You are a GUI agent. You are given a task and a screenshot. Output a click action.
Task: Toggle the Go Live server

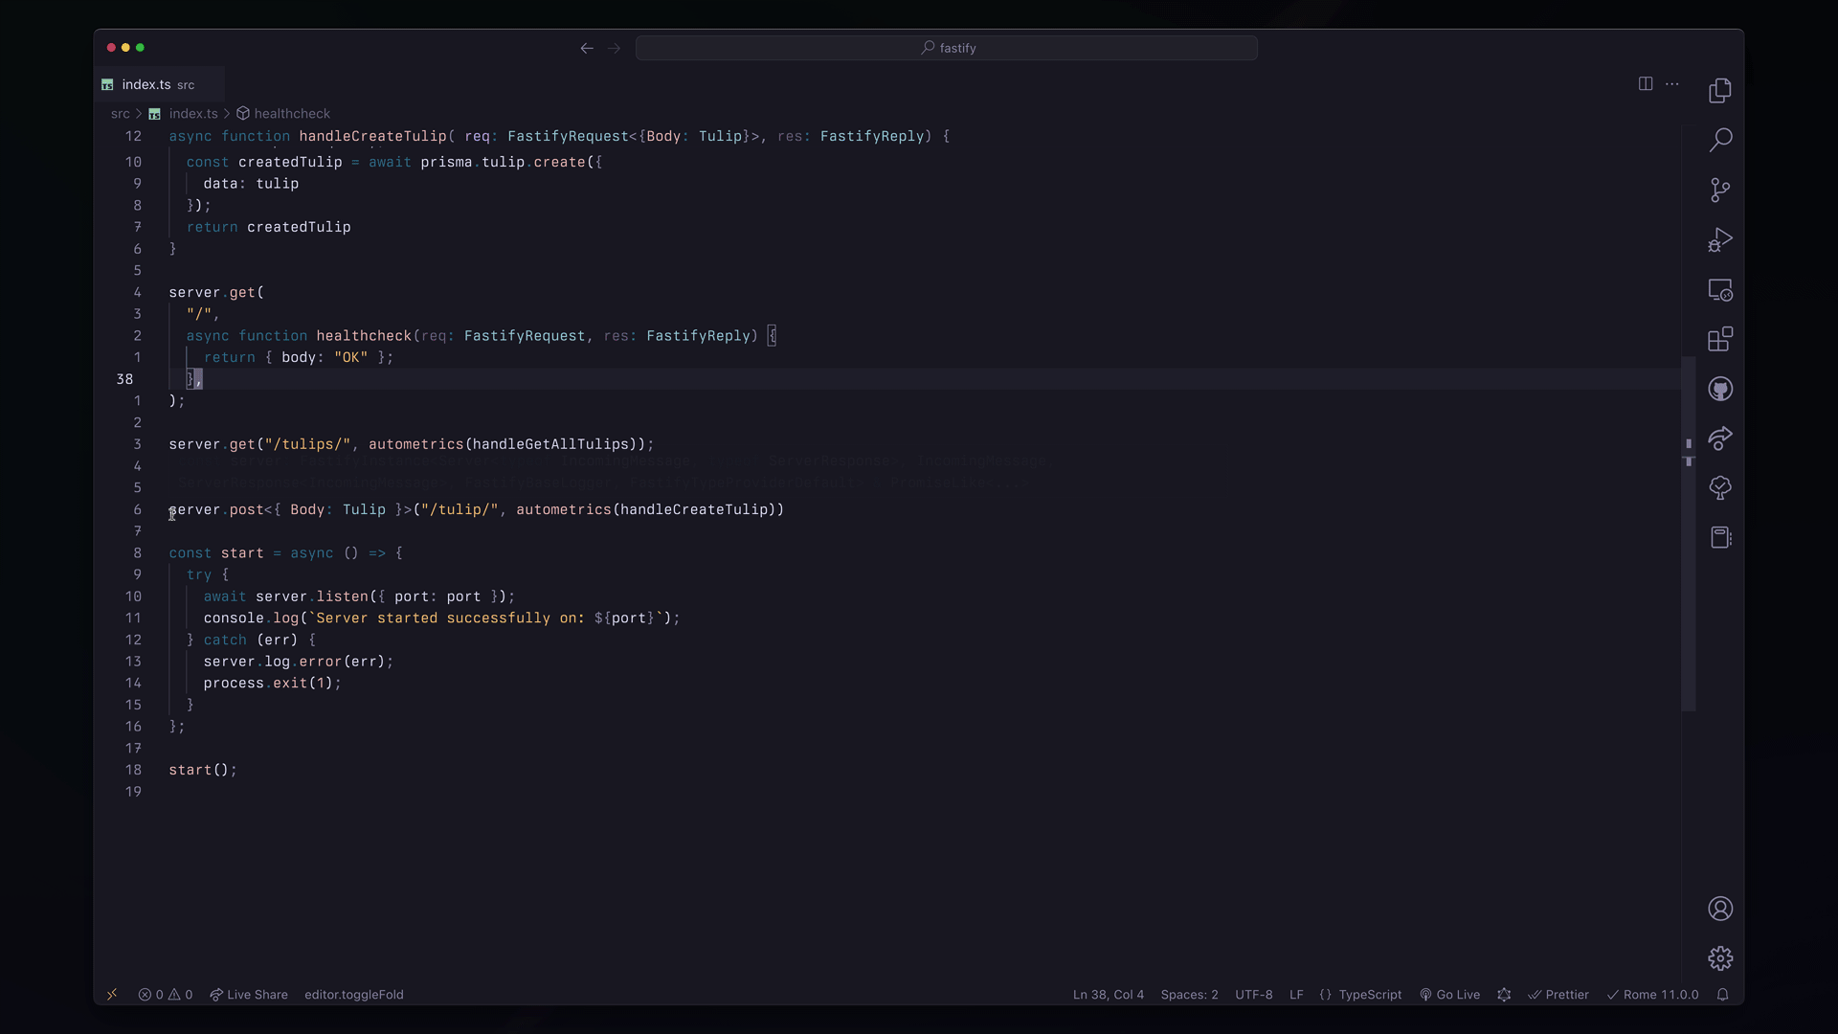click(1449, 995)
